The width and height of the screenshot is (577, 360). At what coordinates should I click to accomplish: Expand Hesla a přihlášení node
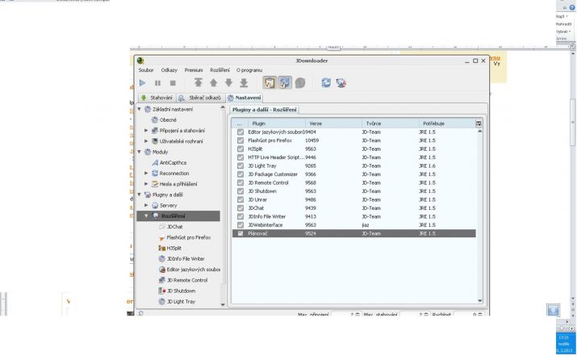[146, 184]
